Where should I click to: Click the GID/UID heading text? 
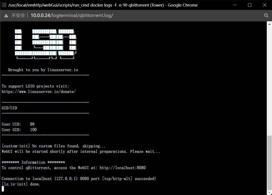click(x=9, y=108)
